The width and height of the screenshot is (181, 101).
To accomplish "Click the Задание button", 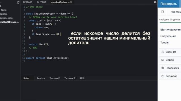I will coord(170,52).
